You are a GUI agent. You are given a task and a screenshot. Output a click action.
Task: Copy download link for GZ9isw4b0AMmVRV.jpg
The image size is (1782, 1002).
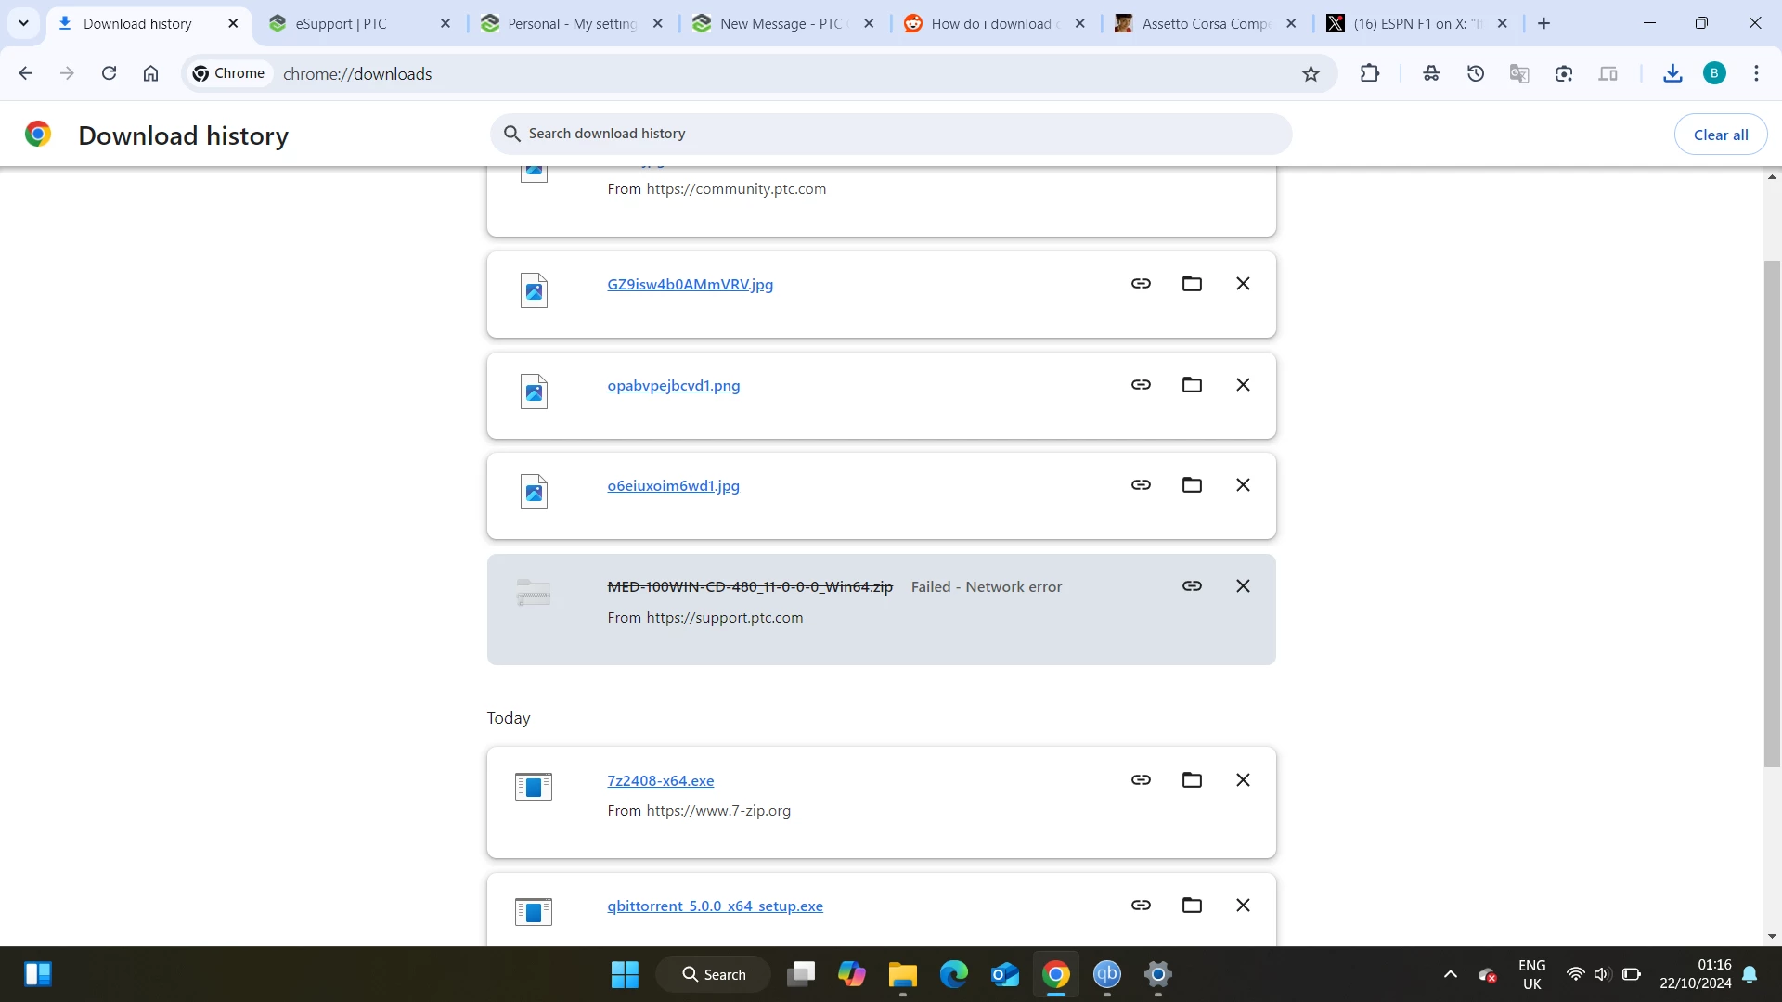coord(1141,284)
